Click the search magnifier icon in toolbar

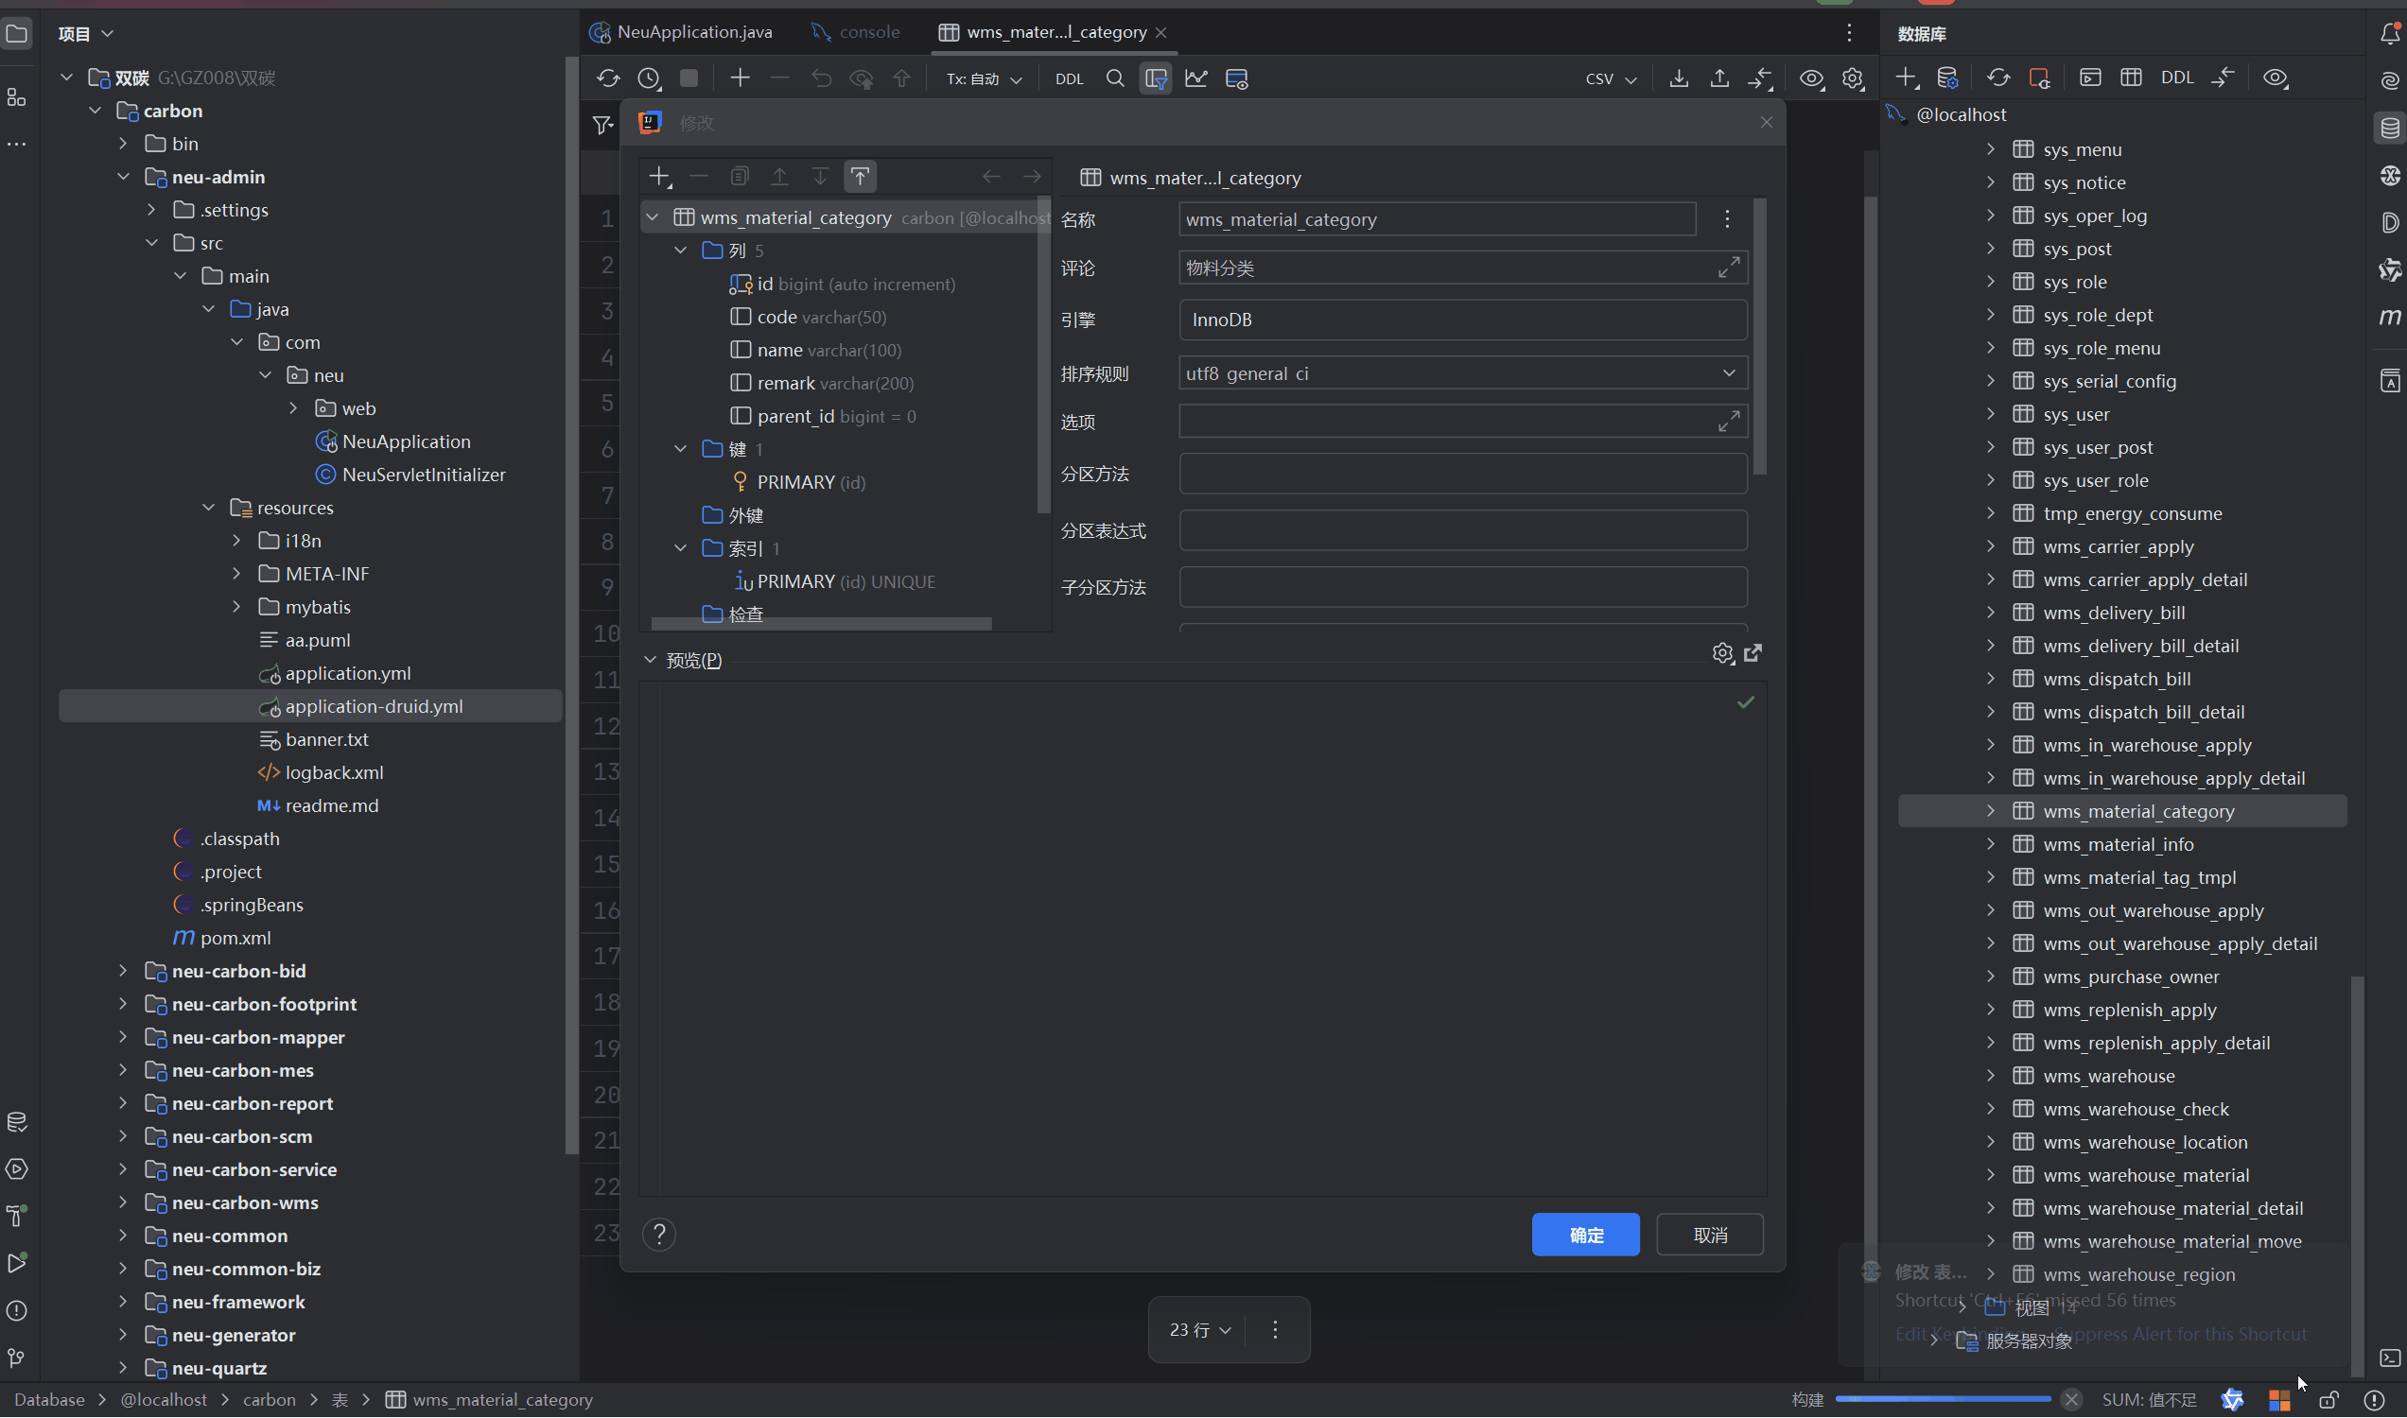click(x=1115, y=78)
